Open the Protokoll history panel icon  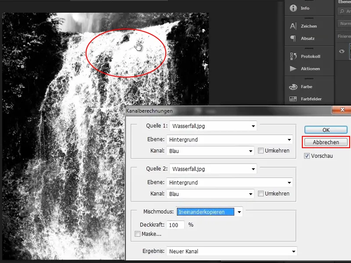pyautogui.click(x=293, y=56)
